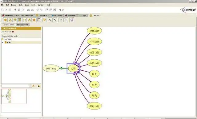The image size is (197, 119).
Task: Click OWLViz Show all classes icon
Action: (x=20, y=20)
